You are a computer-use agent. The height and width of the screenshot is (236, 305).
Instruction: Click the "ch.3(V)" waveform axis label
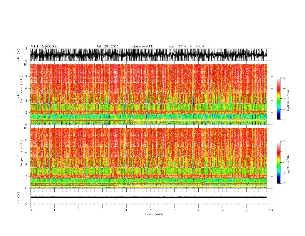[x=18, y=198]
